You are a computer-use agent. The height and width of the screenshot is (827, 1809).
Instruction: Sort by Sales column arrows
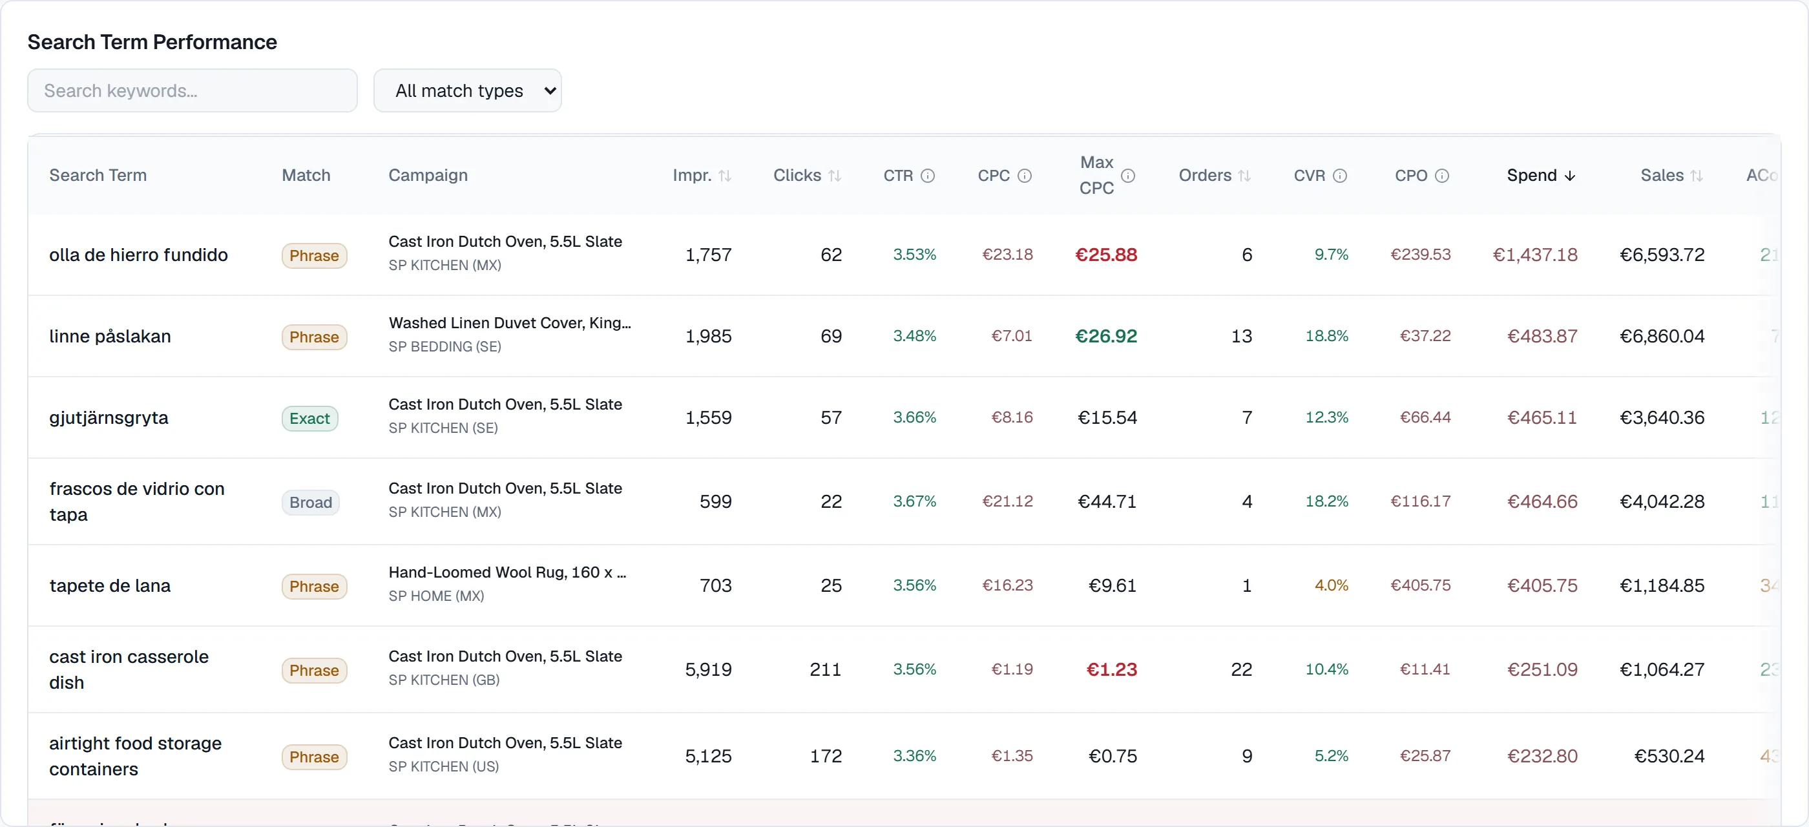tap(1697, 176)
